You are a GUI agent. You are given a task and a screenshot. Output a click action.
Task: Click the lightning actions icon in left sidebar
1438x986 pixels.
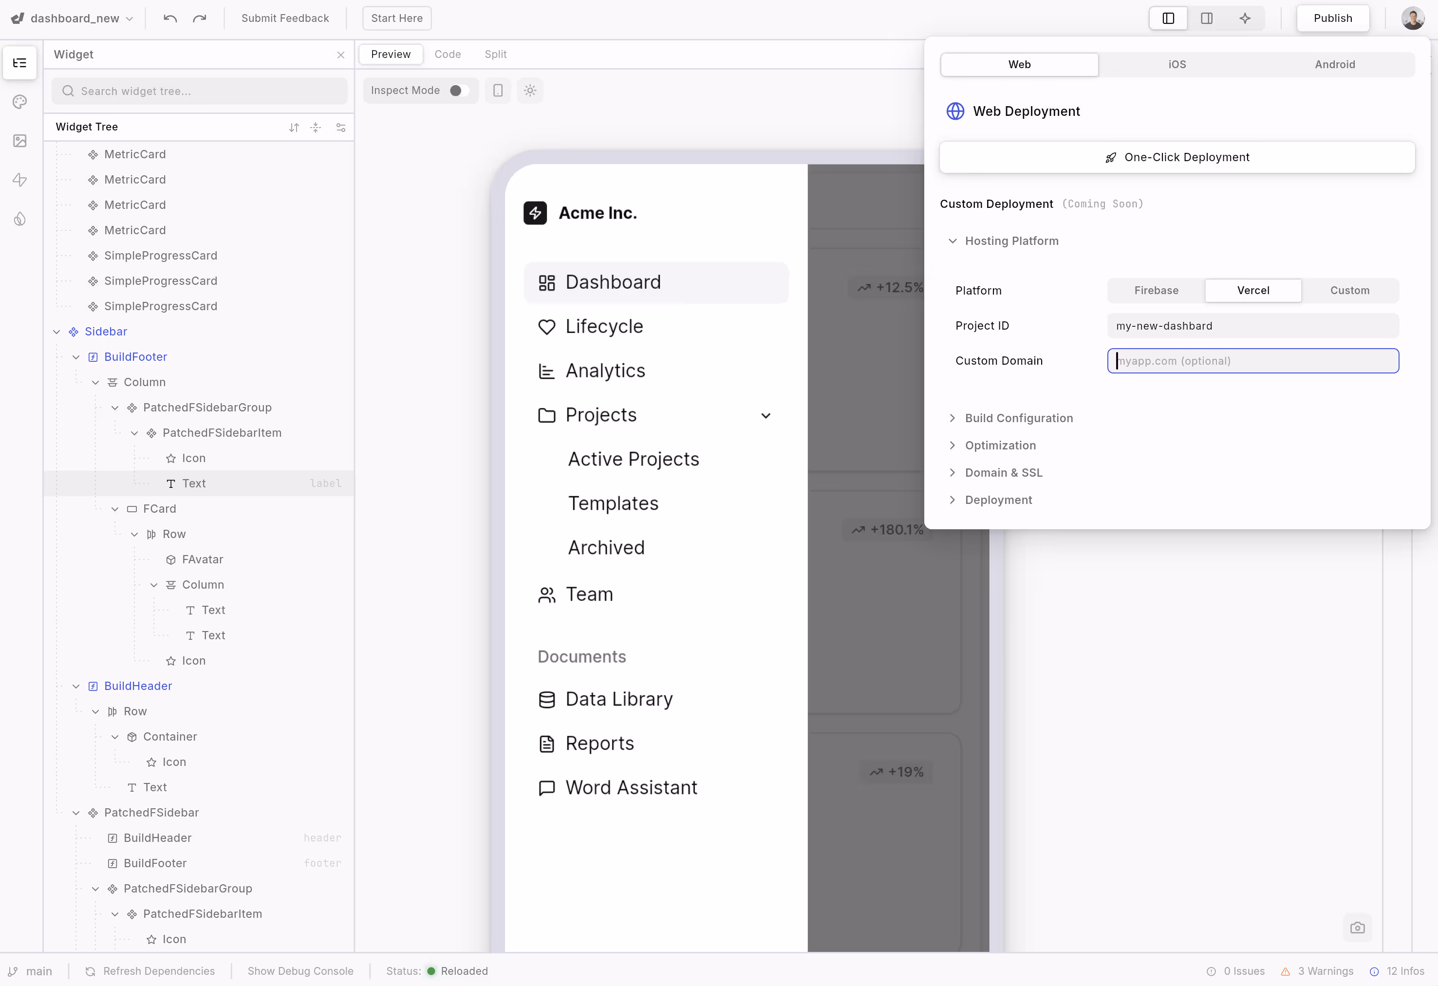click(x=20, y=180)
